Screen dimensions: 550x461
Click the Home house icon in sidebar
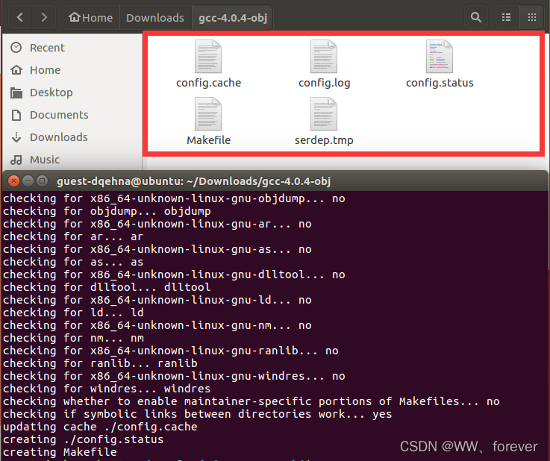pyautogui.click(x=16, y=70)
